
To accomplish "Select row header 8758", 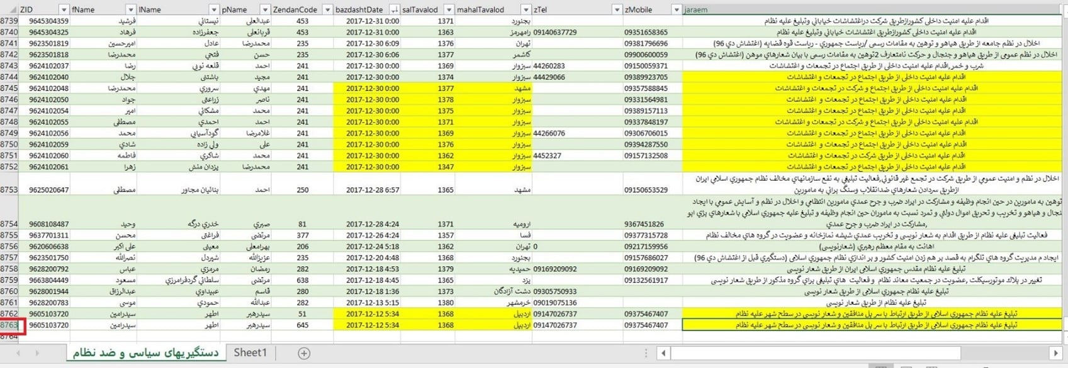I will (x=9, y=269).
